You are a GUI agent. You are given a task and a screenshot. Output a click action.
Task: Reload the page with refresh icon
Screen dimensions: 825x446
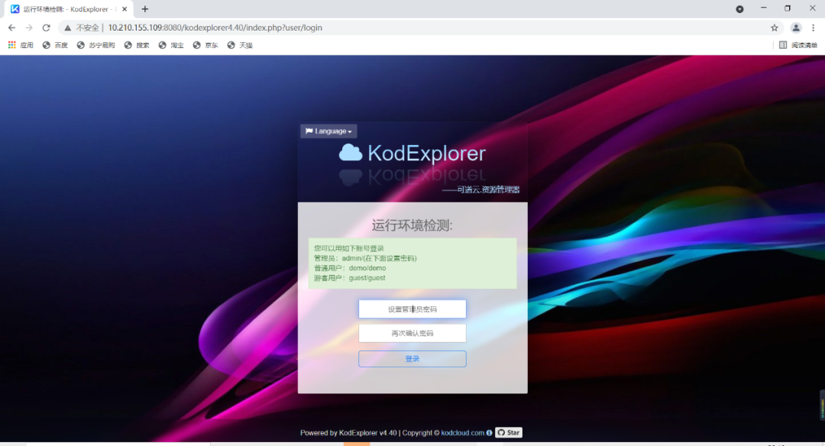pyautogui.click(x=47, y=27)
